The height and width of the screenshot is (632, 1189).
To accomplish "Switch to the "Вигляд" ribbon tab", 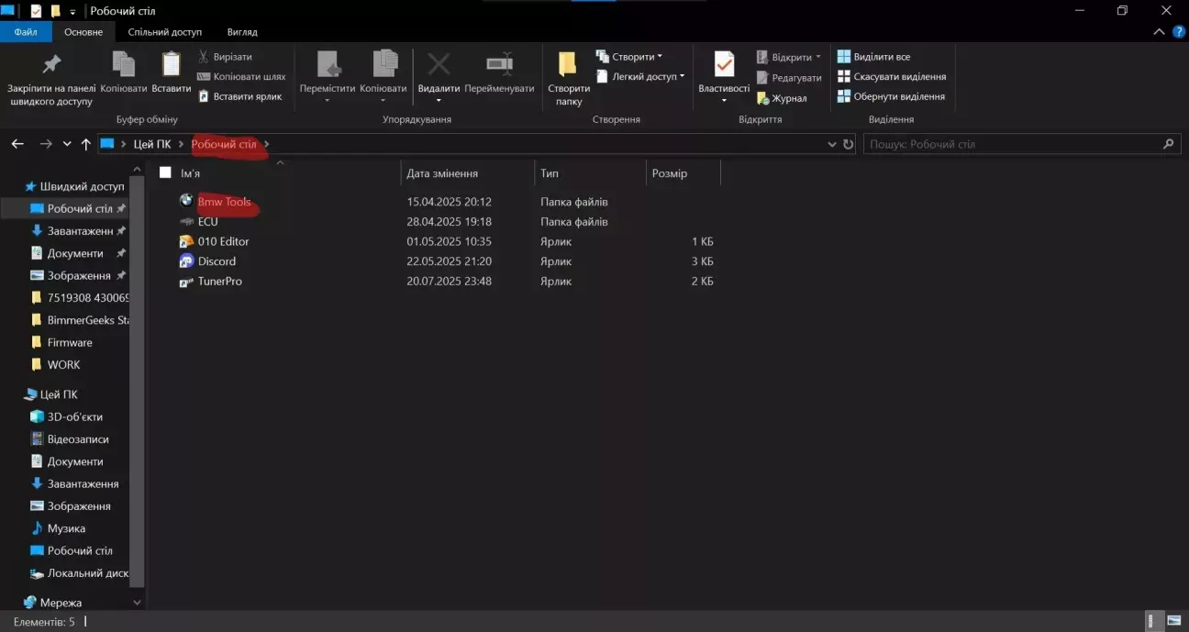I will coord(242,32).
